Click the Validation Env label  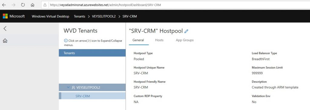pos(261,96)
